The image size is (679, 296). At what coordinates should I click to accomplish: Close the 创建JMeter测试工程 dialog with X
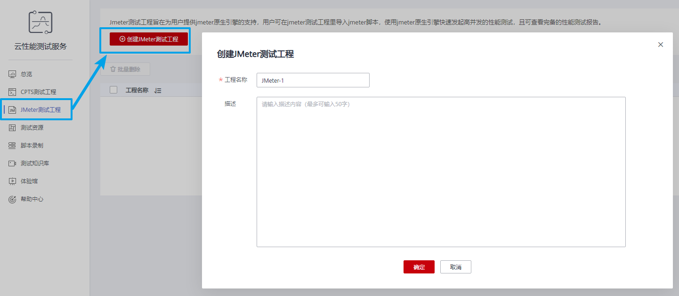(661, 45)
